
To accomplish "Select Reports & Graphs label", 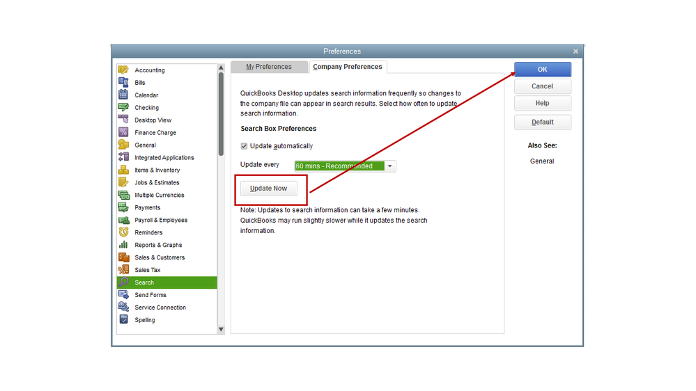I will point(158,245).
